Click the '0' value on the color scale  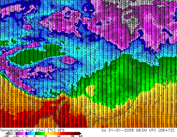(x=35, y=136)
